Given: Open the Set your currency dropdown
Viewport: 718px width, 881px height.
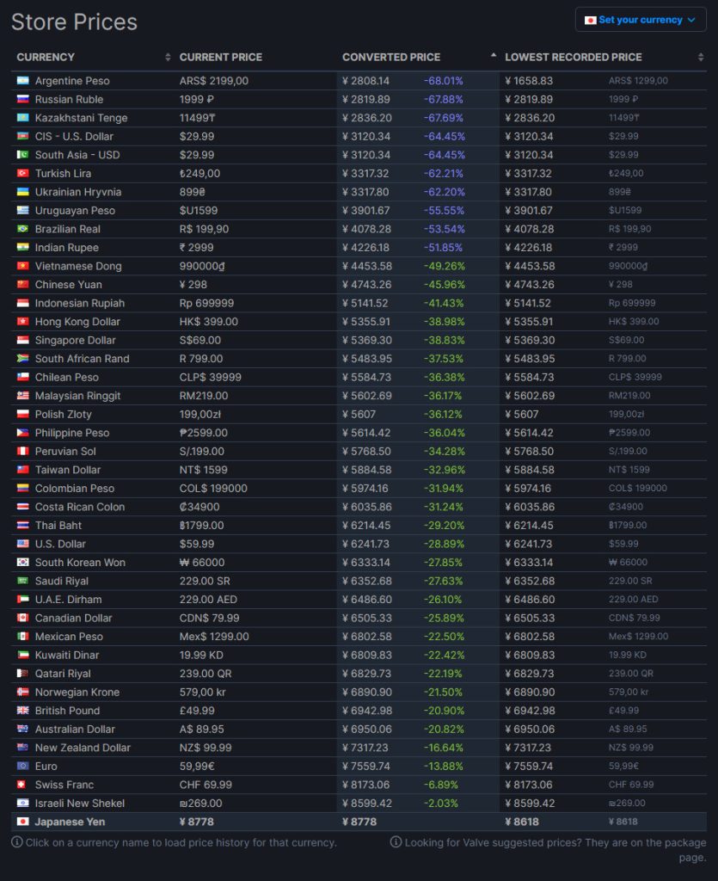Looking at the screenshot, I should coord(640,20).
